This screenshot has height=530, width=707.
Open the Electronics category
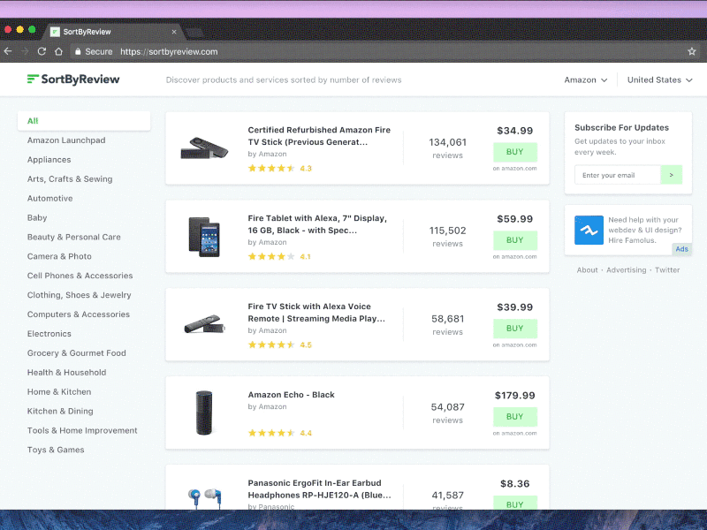pyautogui.click(x=49, y=334)
